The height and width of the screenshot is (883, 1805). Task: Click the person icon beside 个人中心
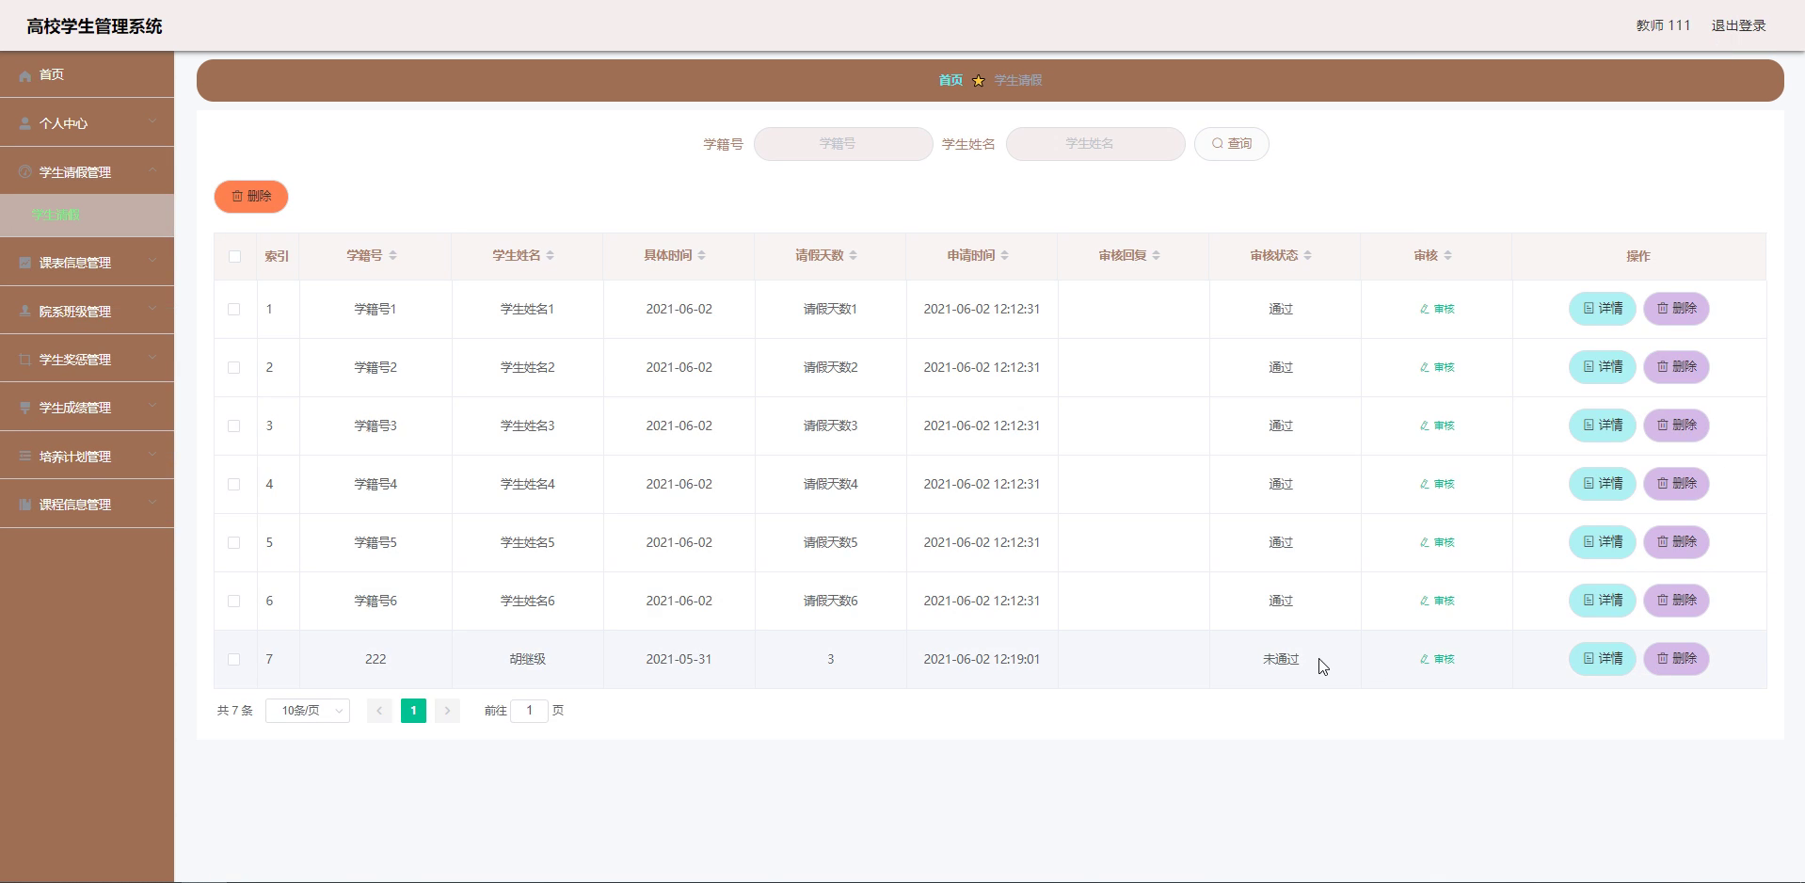25,123
